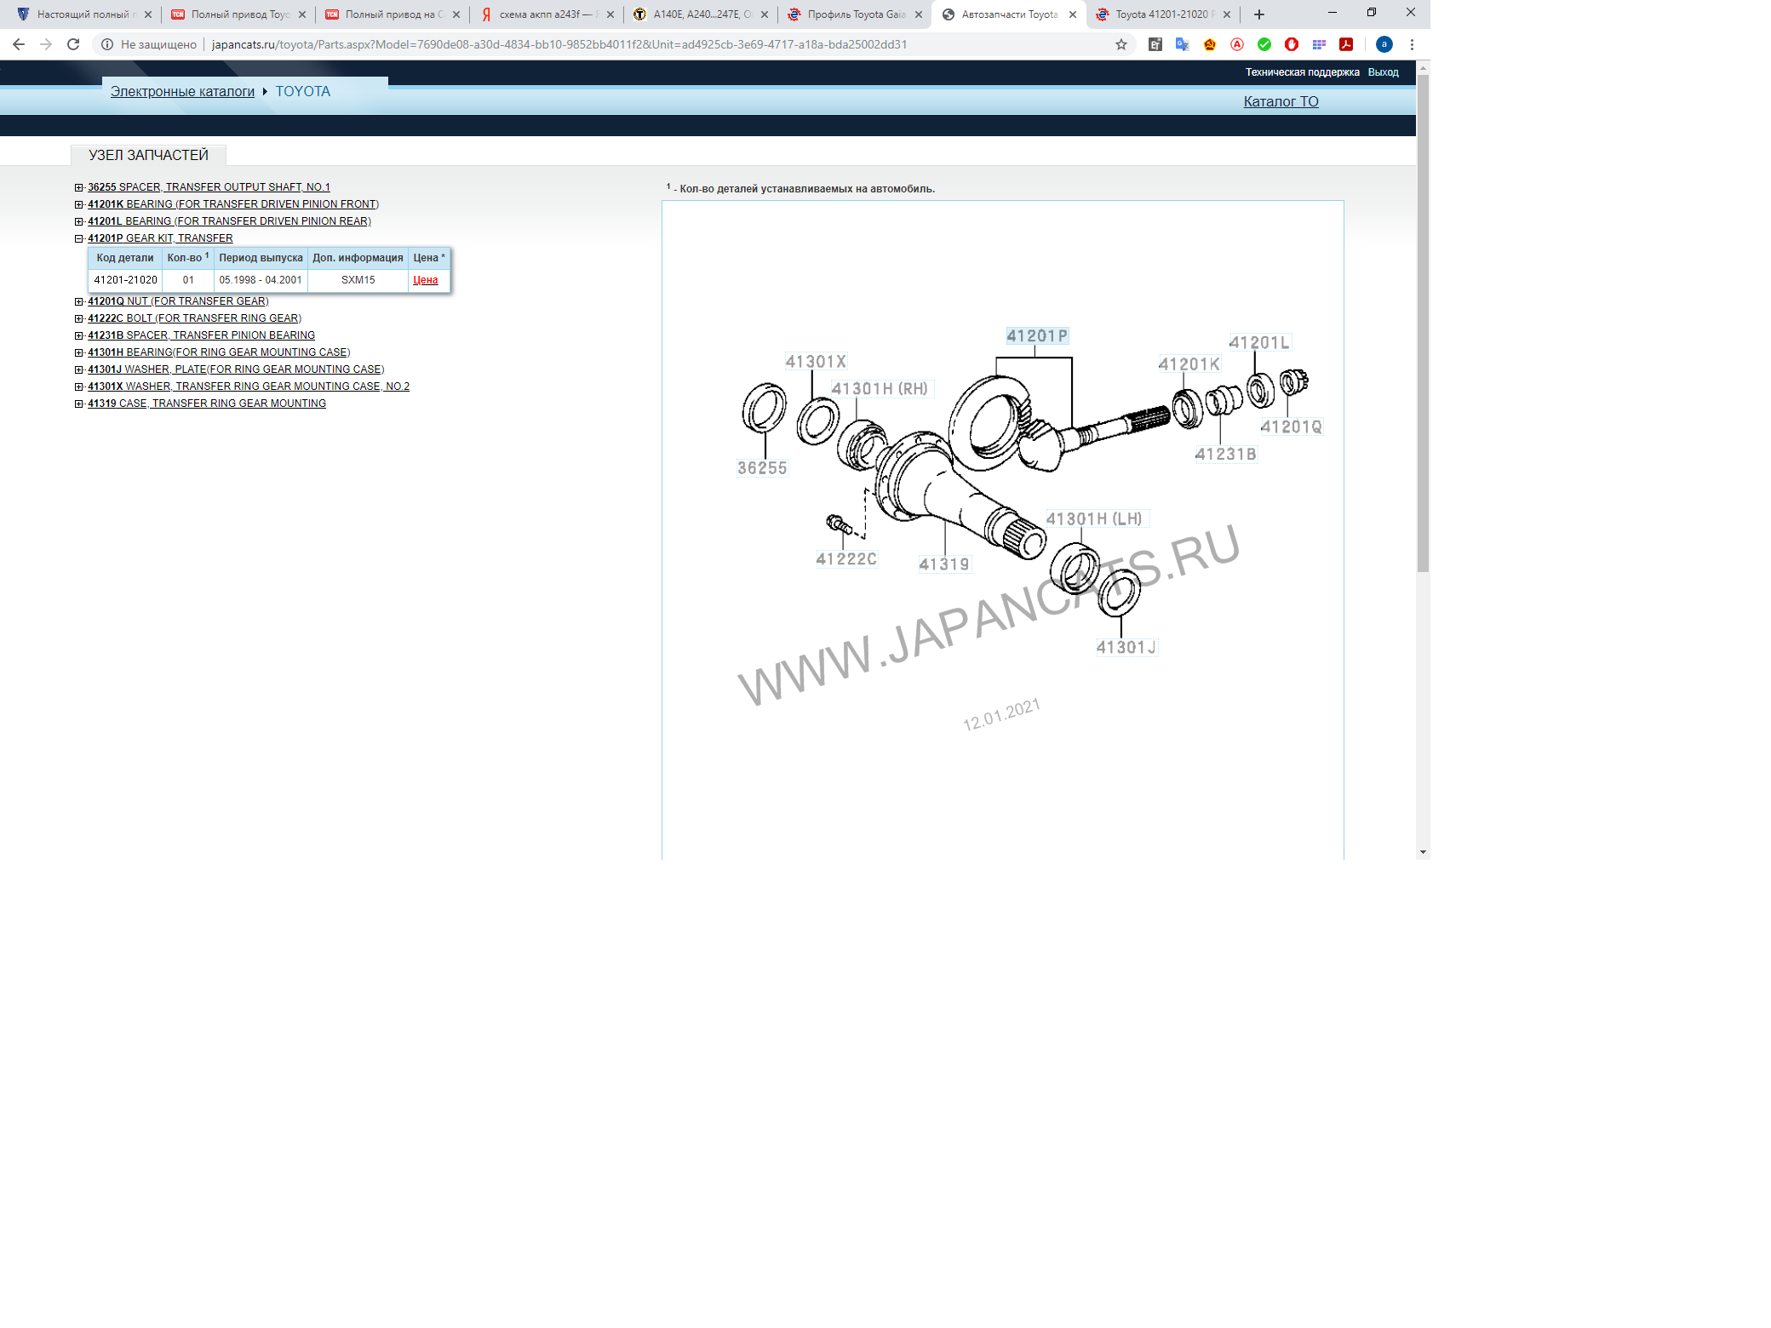
Task: Click the page vertical scrollbar thumb
Action: click(x=1423, y=323)
